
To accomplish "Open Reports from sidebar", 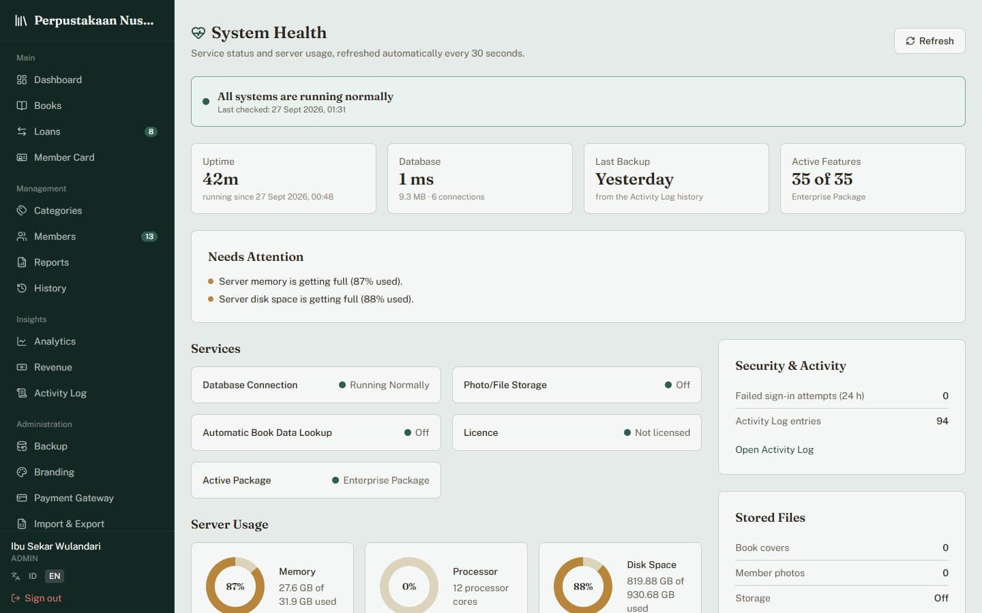I will pyautogui.click(x=87, y=262).
